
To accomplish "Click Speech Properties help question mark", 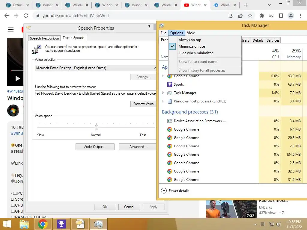I will coord(149,27).
